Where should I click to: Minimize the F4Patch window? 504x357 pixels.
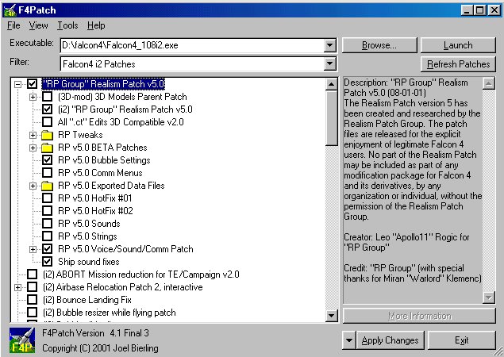[467, 10]
